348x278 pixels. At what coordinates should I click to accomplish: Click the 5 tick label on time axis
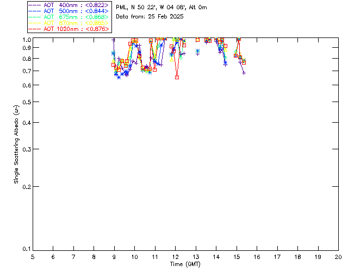(33, 256)
